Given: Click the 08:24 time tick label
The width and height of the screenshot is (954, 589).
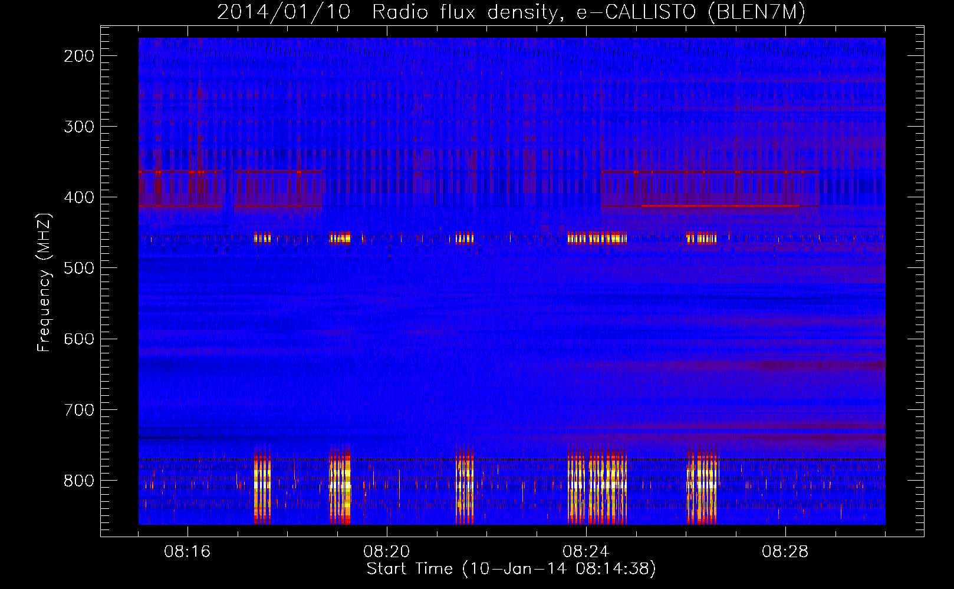Looking at the screenshot, I should click(x=586, y=552).
